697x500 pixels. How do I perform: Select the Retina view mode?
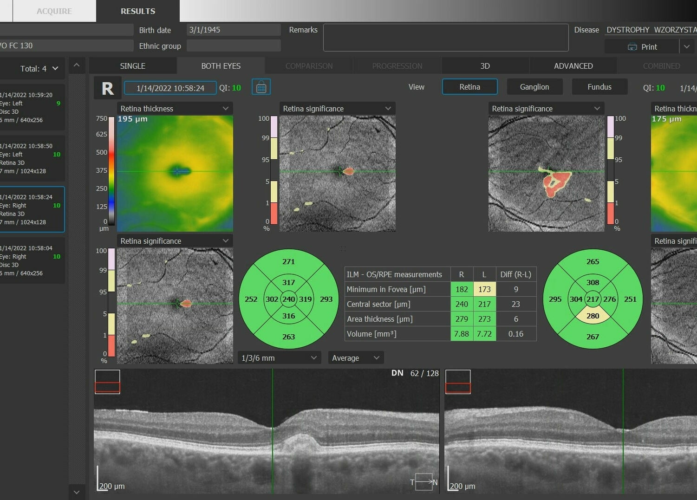pyautogui.click(x=469, y=87)
